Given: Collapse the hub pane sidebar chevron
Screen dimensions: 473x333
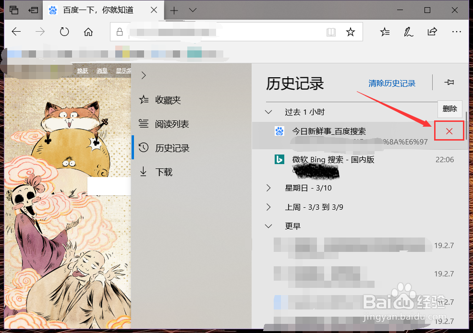Looking at the screenshot, I should (x=144, y=75).
